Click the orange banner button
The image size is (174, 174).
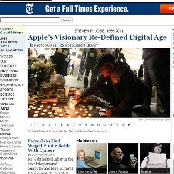tap(167, 9)
